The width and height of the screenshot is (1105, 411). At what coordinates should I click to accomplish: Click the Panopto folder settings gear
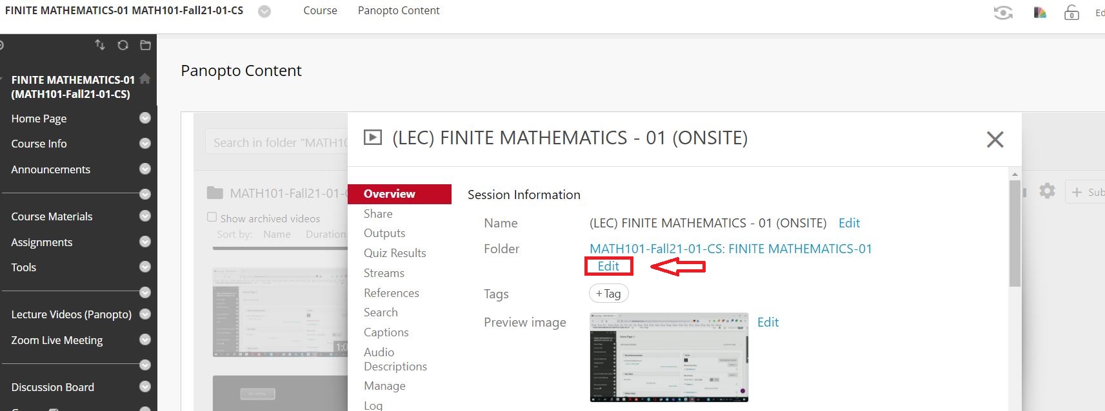(1047, 191)
